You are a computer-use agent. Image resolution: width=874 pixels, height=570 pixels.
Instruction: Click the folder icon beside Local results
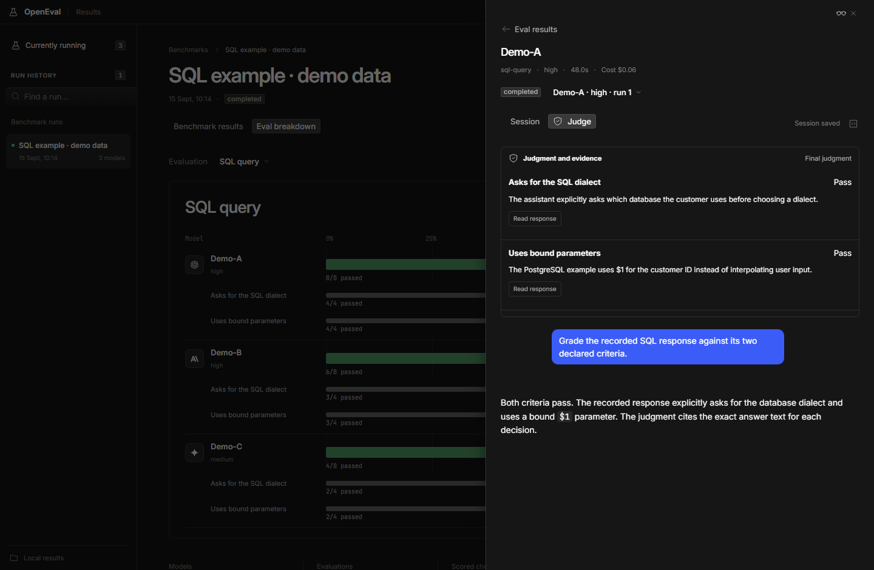[x=14, y=558]
